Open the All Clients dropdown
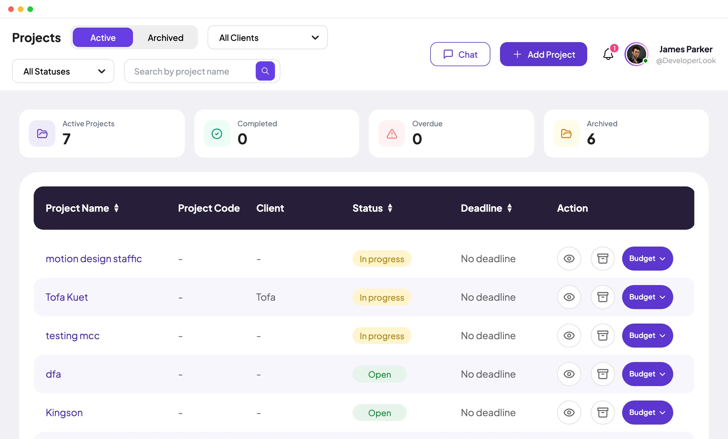The height and width of the screenshot is (439, 728). point(268,38)
